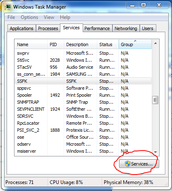Click the Task Manager title bar icon

pos(8,7)
